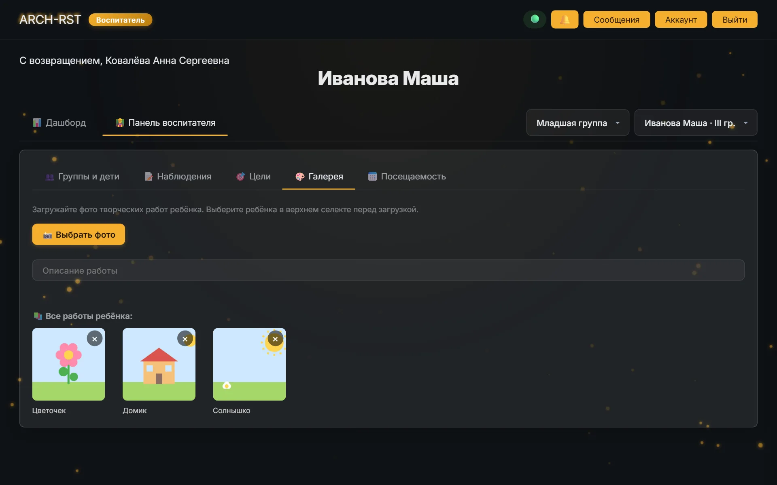The image size is (777, 485).
Task: Click the Цветочек caption text
Action: click(49, 410)
